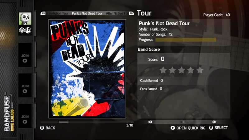The width and height of the screenshot is (249, 140).
Task: Select the panda player avatar
Action: pyautogui.click(x=25, y=19)
